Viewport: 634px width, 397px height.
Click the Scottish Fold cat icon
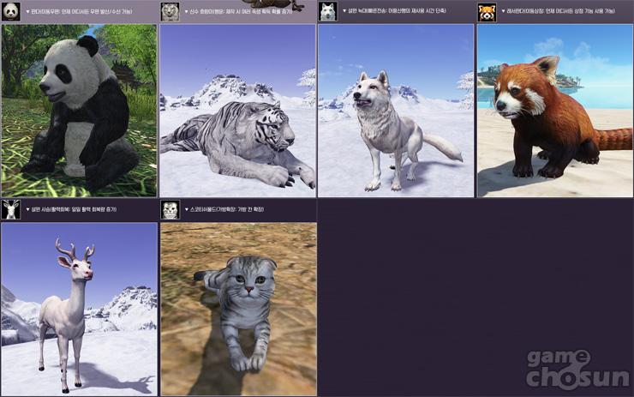tap(170, 209)
